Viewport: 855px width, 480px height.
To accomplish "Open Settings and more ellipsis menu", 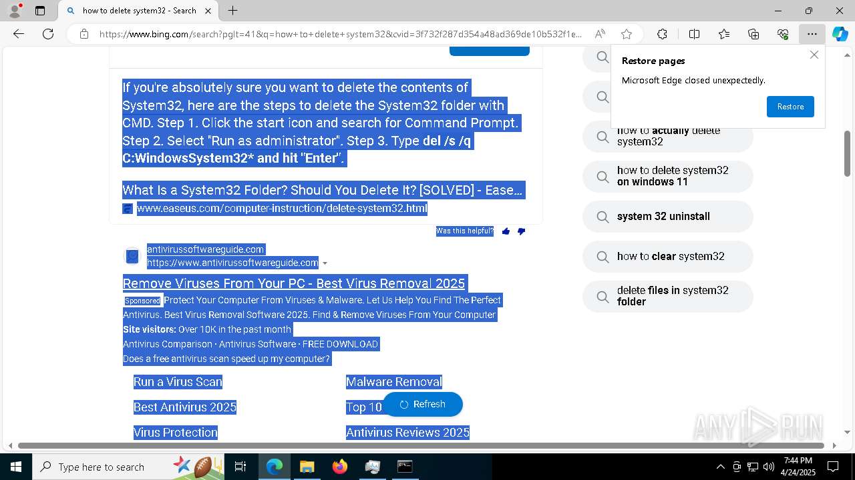I will (812, 34).
